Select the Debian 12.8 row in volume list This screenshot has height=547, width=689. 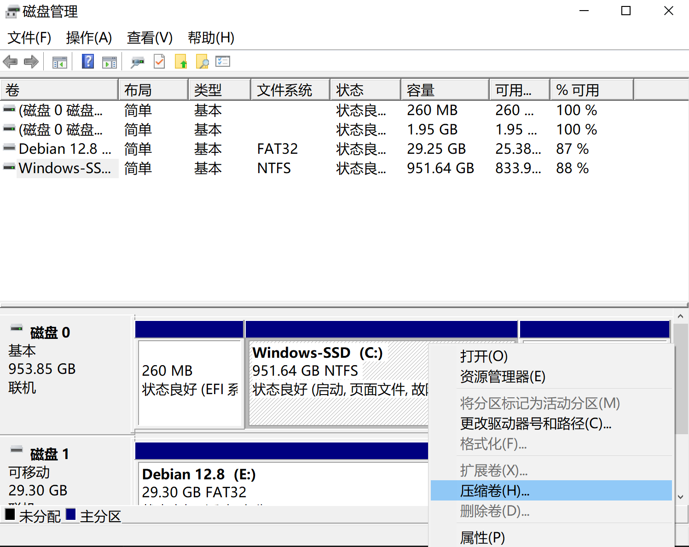tap(64, 149)
